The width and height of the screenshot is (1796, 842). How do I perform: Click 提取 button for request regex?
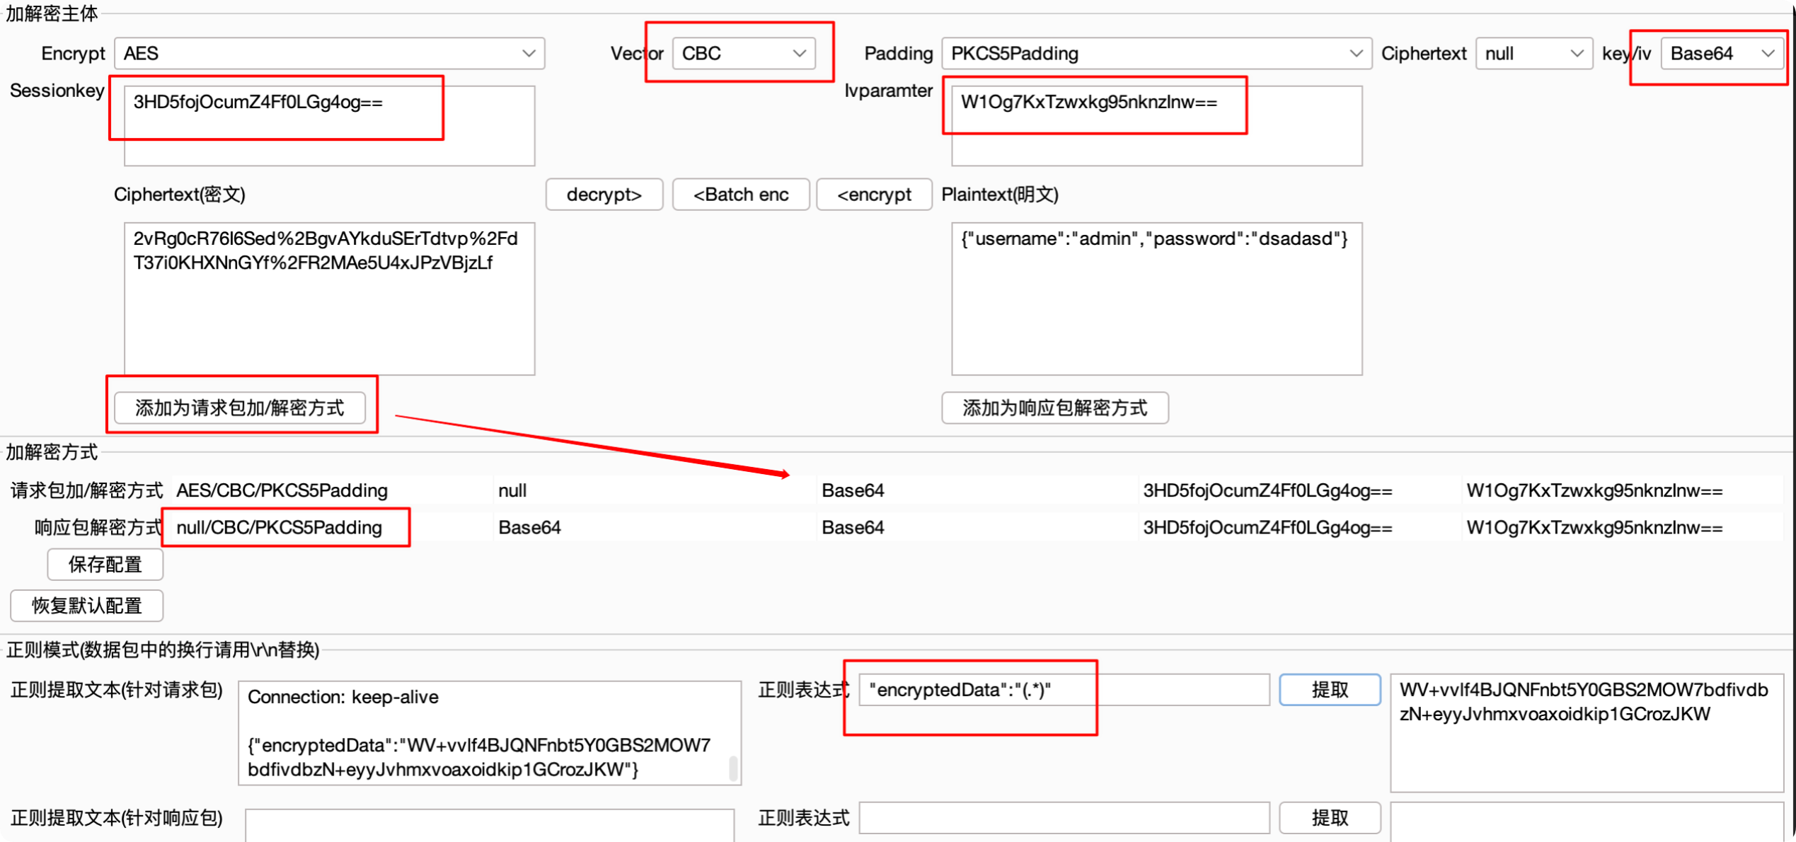click(1329, 690)
